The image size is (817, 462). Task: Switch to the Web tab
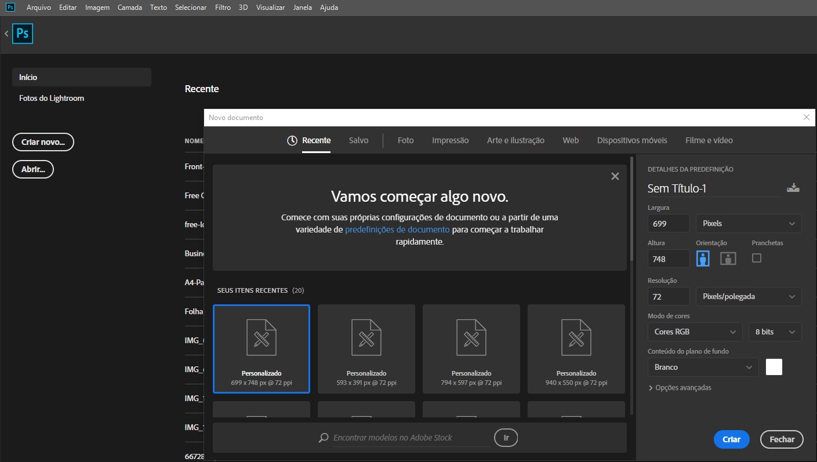click(x=571, y=140)
